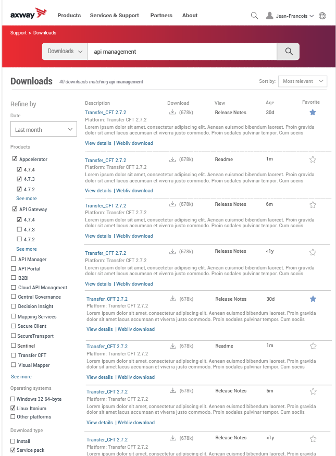Image resolution: width=336 pixels, height=456 pixels.
Task: Check the API Manager checkbox
Action: pyautogui.click(x=14, y=259)
